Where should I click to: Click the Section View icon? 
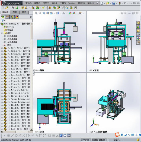48,13
